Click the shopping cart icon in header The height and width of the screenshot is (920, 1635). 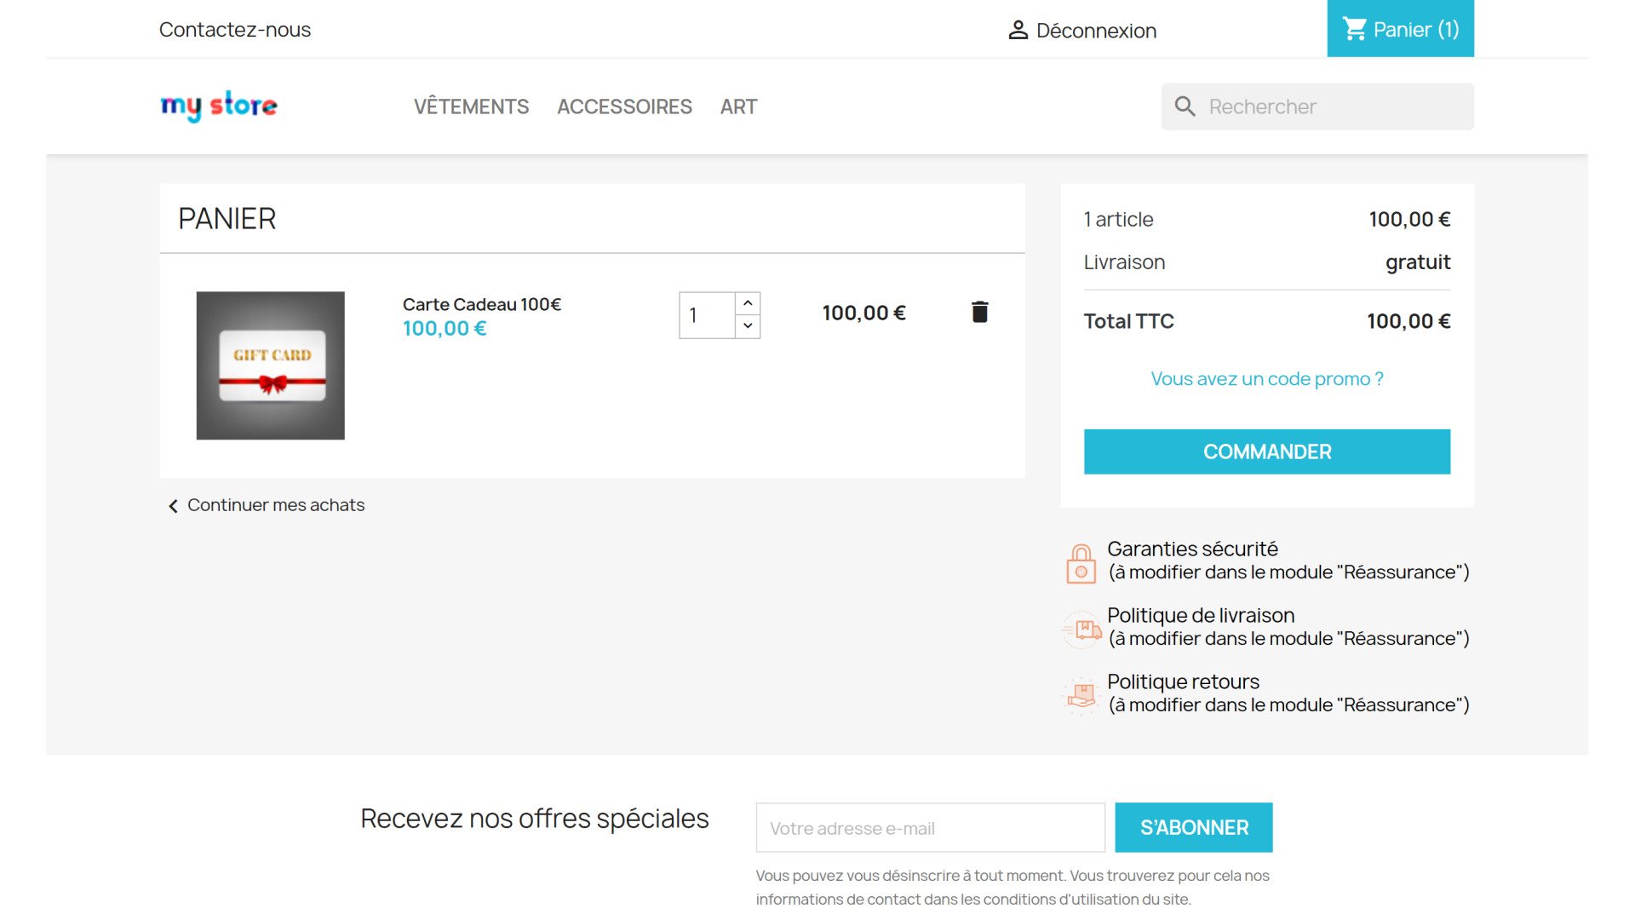click(1354, 29)
